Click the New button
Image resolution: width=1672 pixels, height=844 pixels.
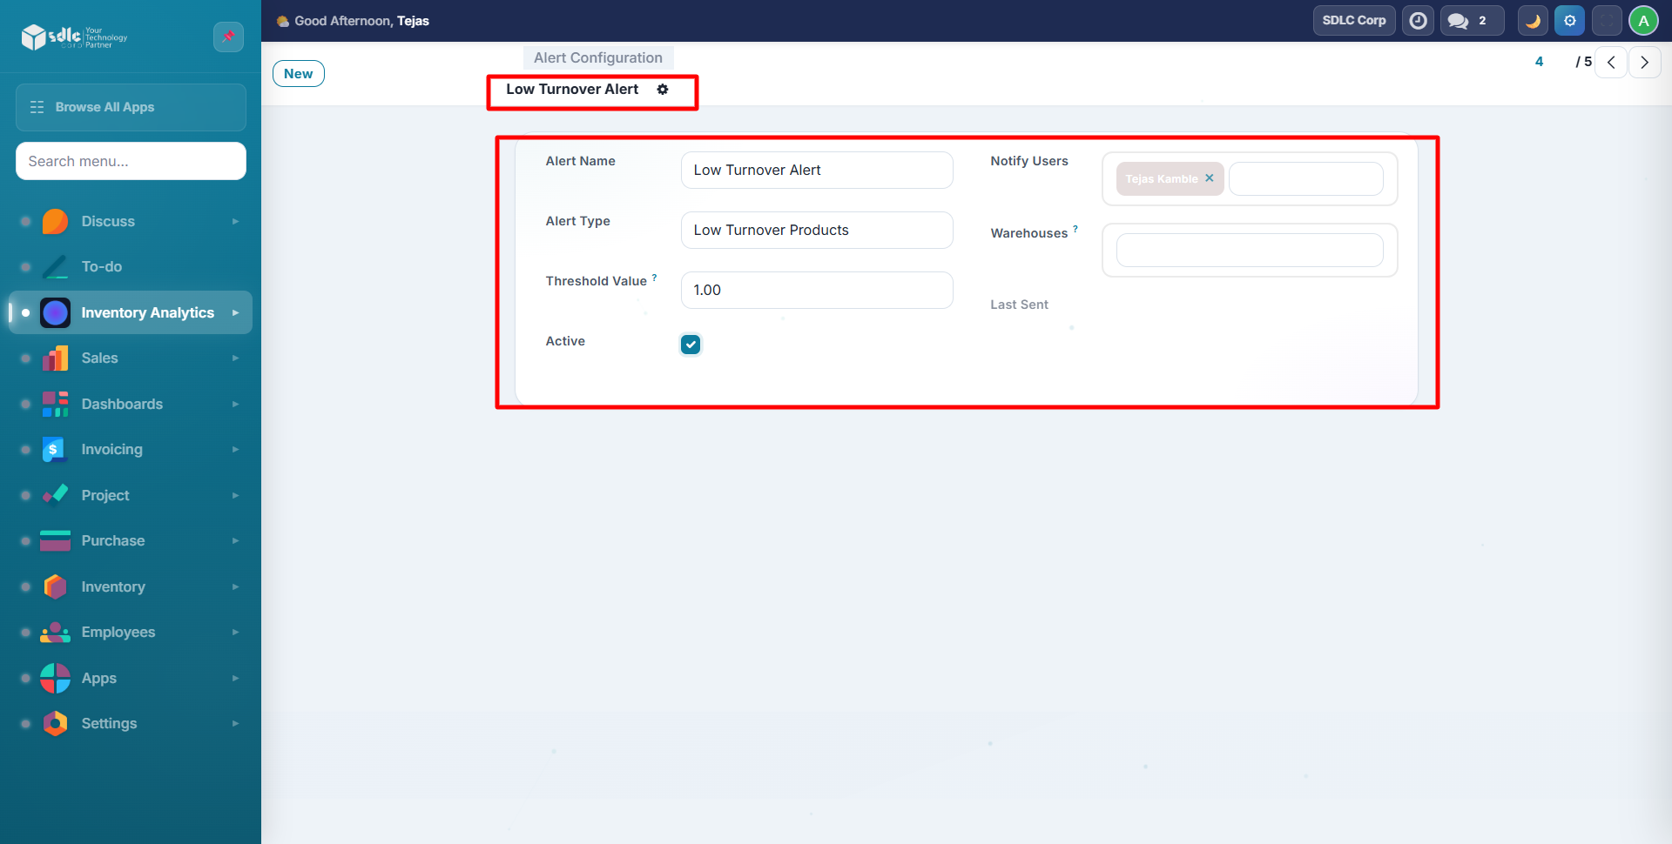point(298,74)
